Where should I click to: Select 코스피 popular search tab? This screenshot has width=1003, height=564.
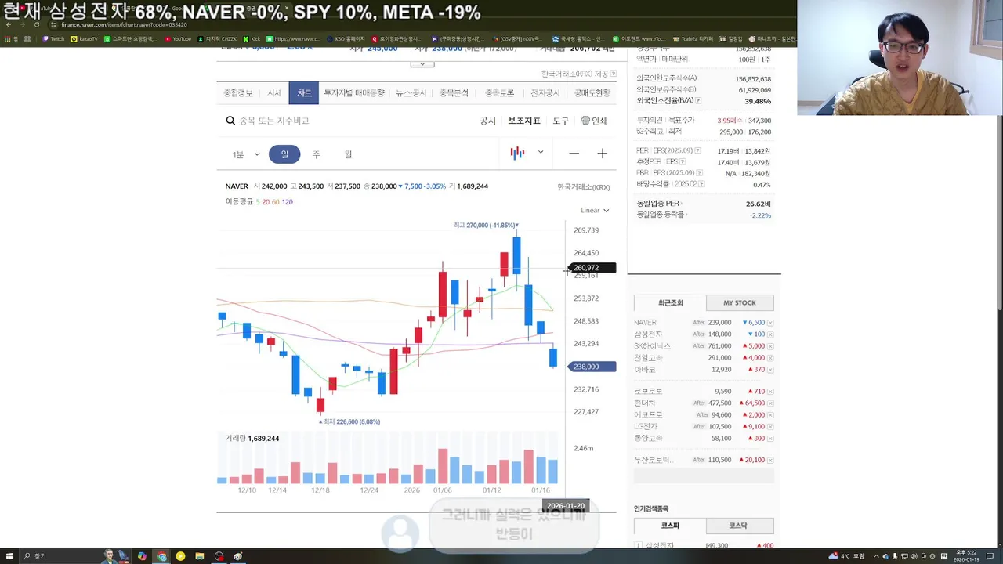pos(670,526)
